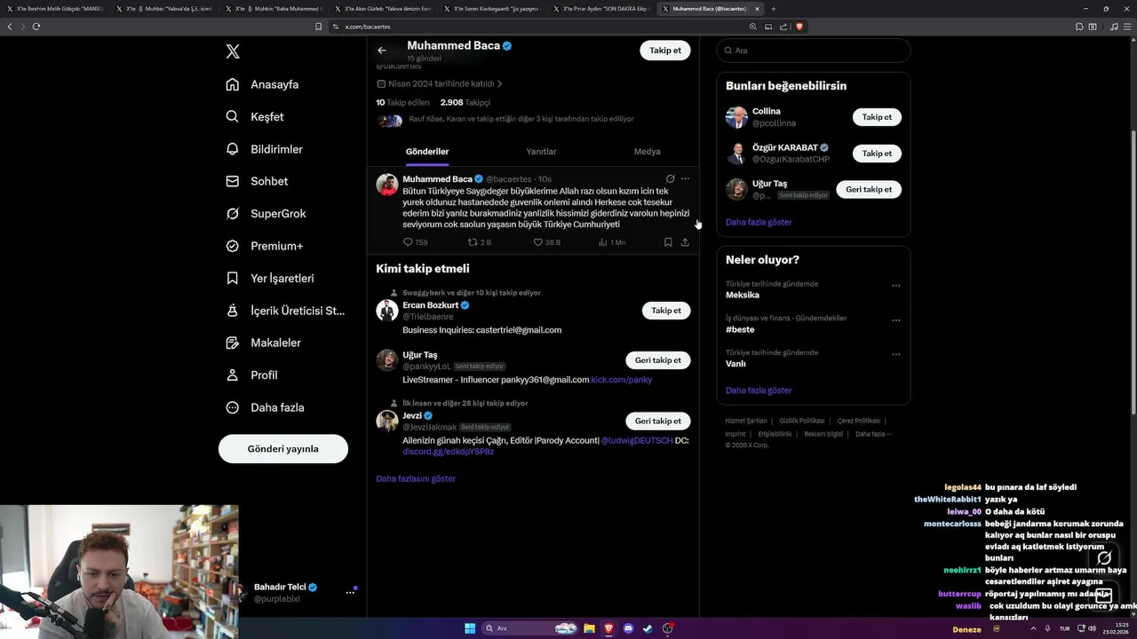Viewport: 1137px width, 639px height.
Task: Follow Özgür KARABAT in sidebar
Action: [877, 154]
